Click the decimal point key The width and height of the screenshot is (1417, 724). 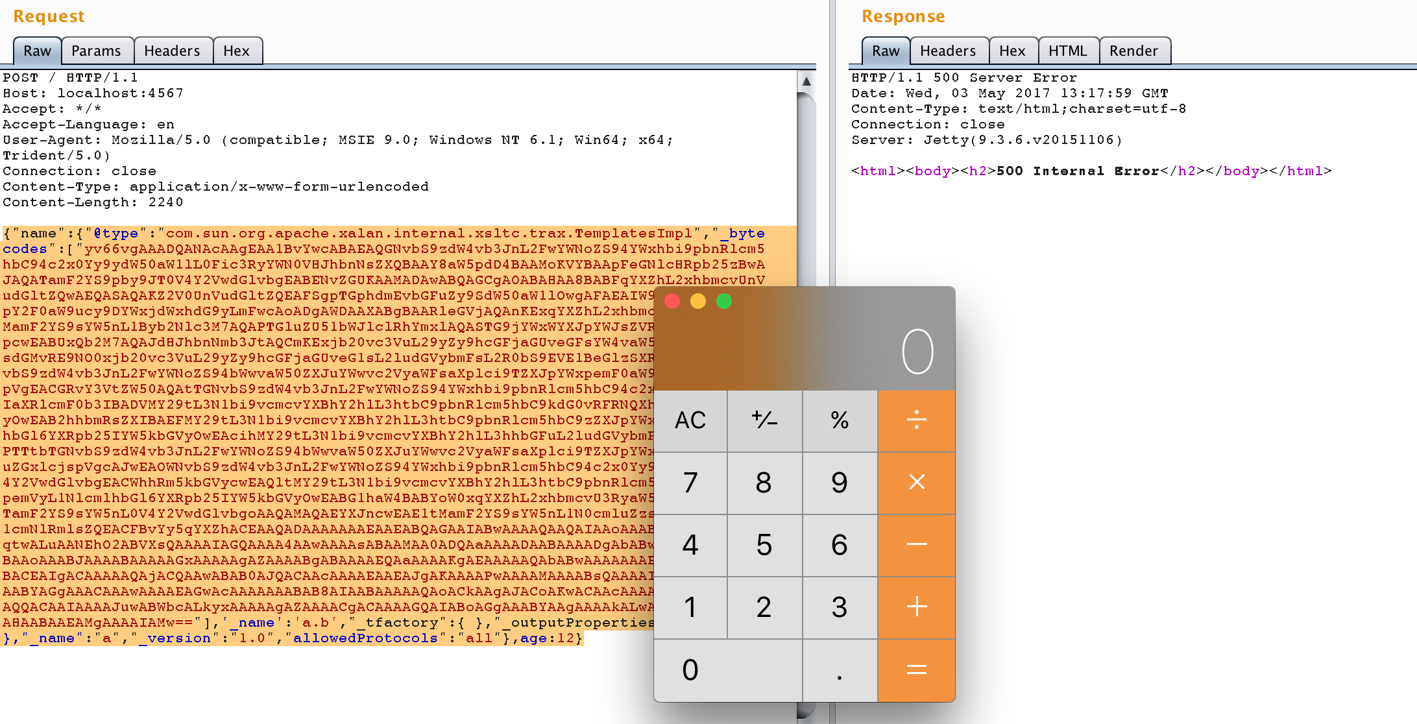tap(840, 670)
